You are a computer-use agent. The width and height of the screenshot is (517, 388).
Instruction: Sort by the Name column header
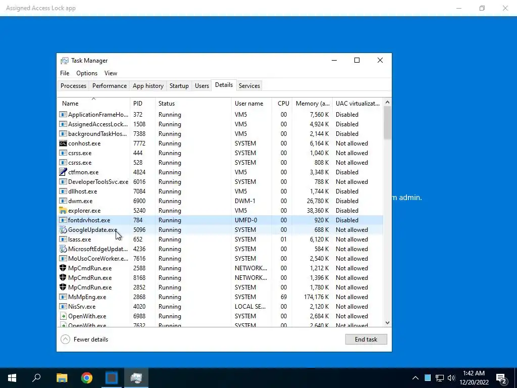[93, 103]
